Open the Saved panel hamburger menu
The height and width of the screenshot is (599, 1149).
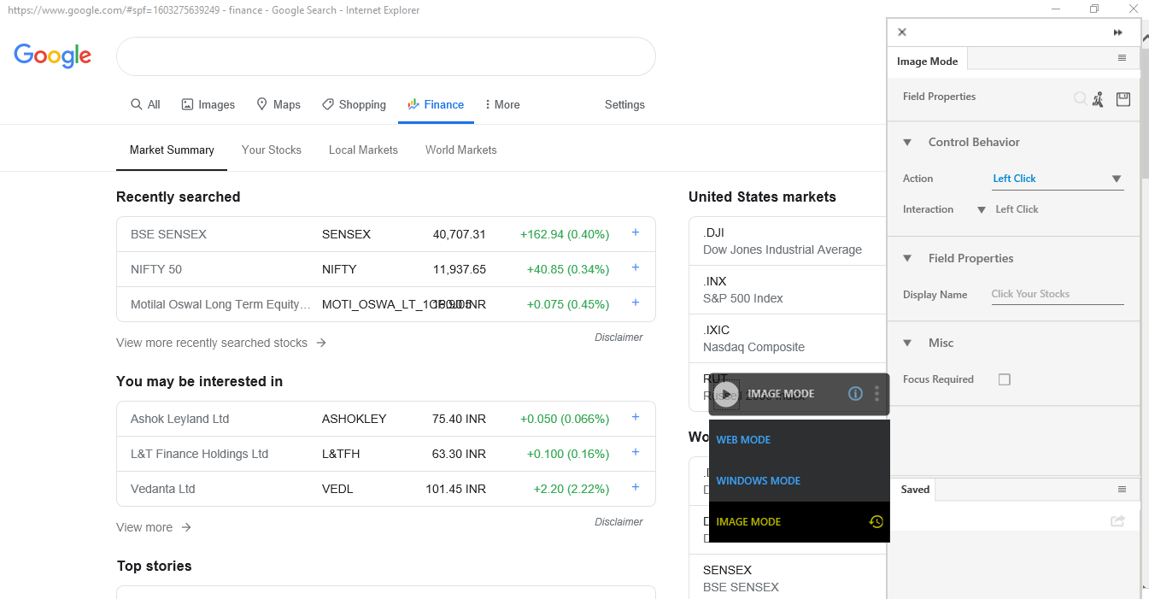1122,490
